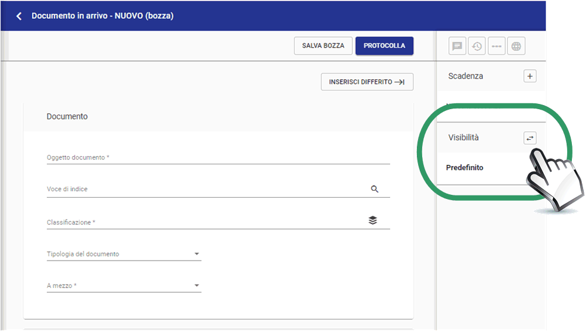
Task: Open the history clock icon
Action: (x=477, y=46)
